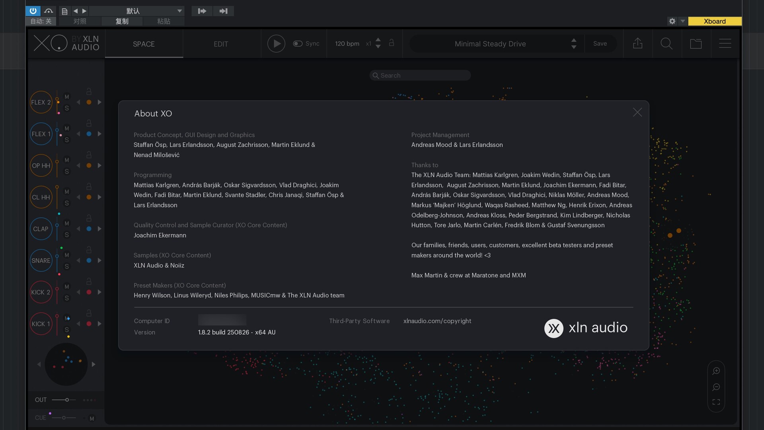Adjust the CUE volume slider
Screen dimensions: 764x430
(64, 418)
